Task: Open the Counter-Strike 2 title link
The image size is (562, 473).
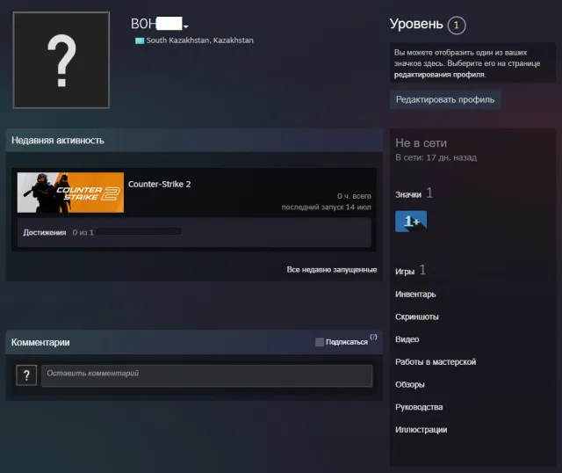Action: coord(160,184)
